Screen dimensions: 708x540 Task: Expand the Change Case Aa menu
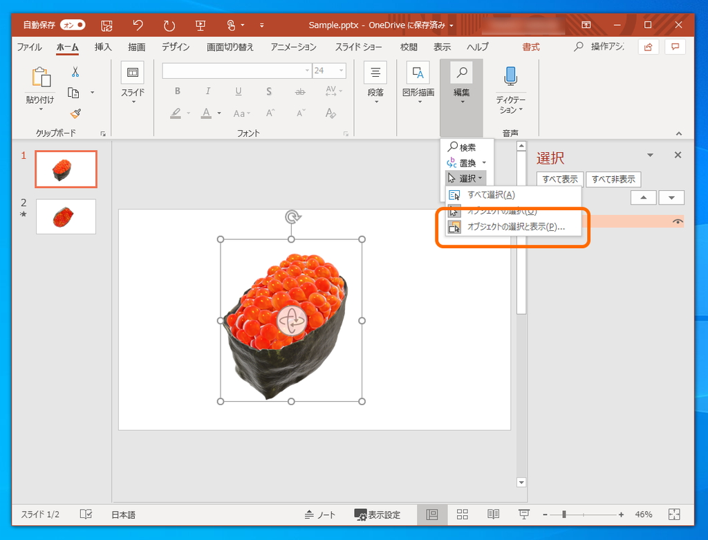tap(241, 113)
